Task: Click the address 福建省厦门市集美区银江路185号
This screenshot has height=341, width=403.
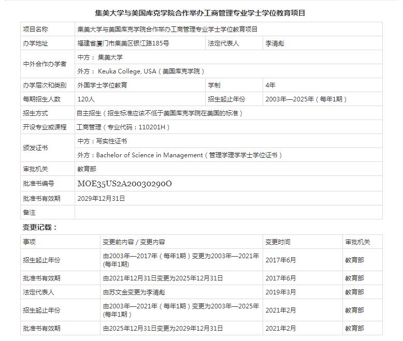Action: pyautogui.click(x=123, y=43)
